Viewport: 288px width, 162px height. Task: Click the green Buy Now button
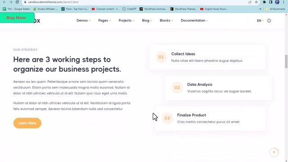tap(17, 18)
